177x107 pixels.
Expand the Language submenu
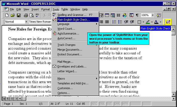[76, 24]
